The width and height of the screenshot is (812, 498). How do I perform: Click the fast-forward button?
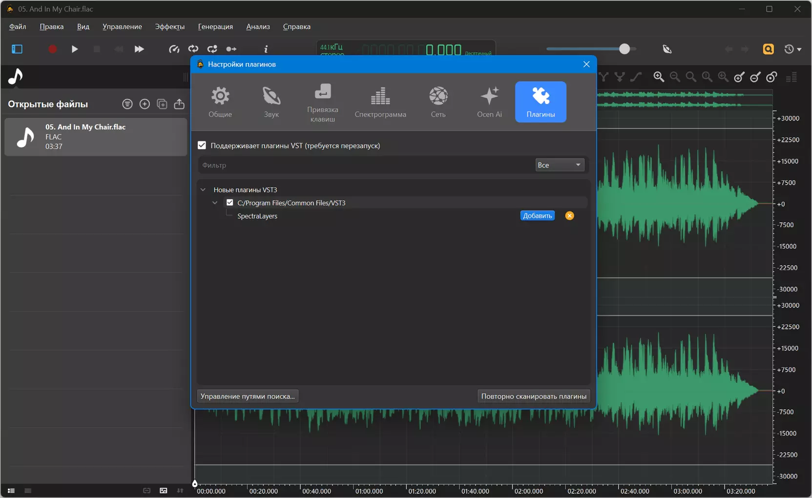[x=139, y=49]
